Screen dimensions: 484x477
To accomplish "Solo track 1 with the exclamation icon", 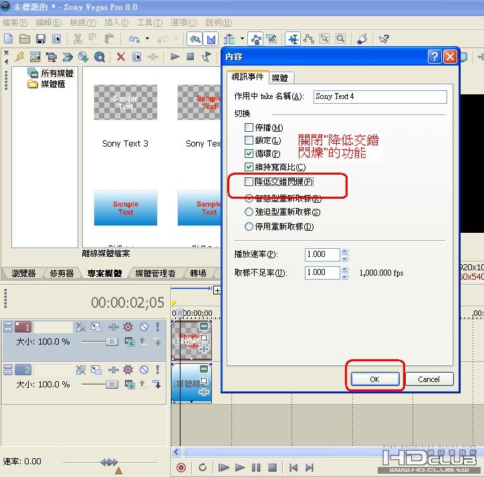I will pyautogui.click(x=158, y=326).
